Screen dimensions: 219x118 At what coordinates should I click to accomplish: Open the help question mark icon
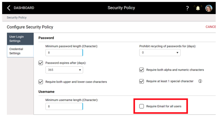[187, 8]
